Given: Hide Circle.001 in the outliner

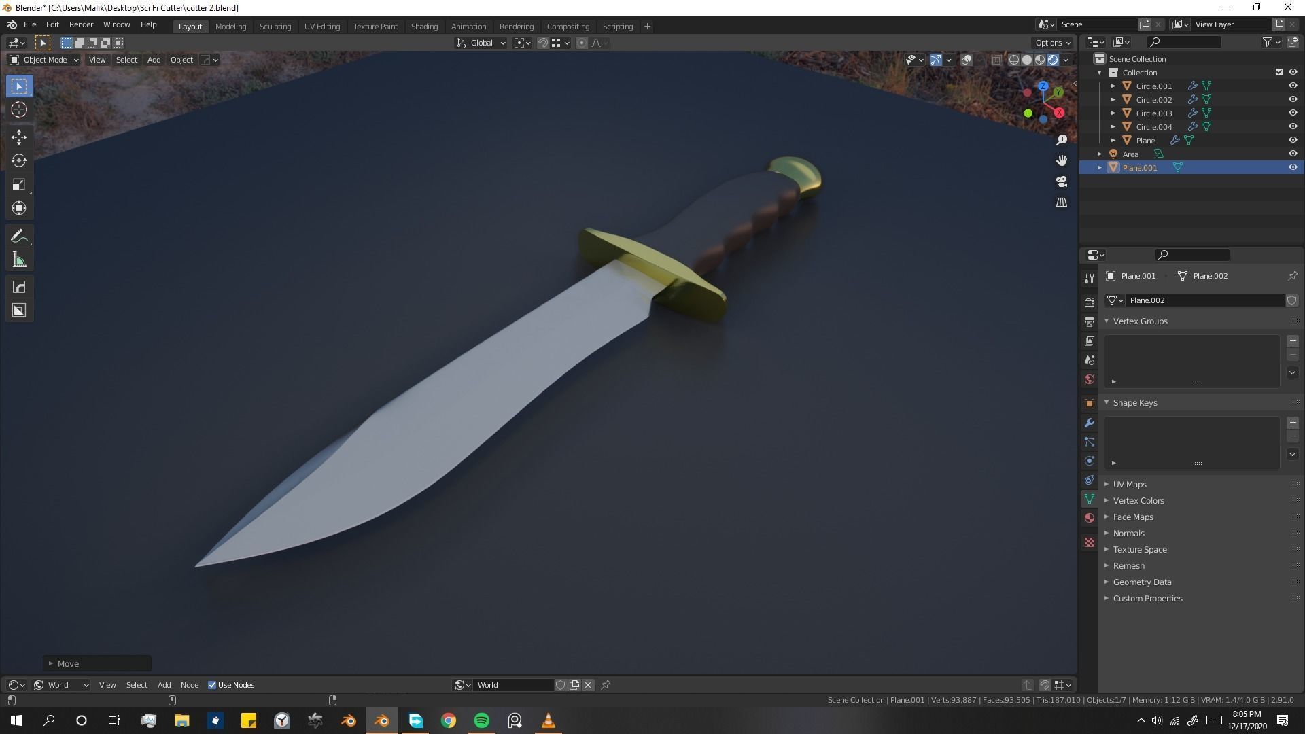Looking at the screenshot, I should pyautogui.click(x=1293, y=86).
